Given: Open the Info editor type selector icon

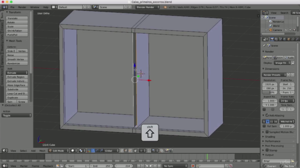Looking at the screenshot, I should 5,7.
